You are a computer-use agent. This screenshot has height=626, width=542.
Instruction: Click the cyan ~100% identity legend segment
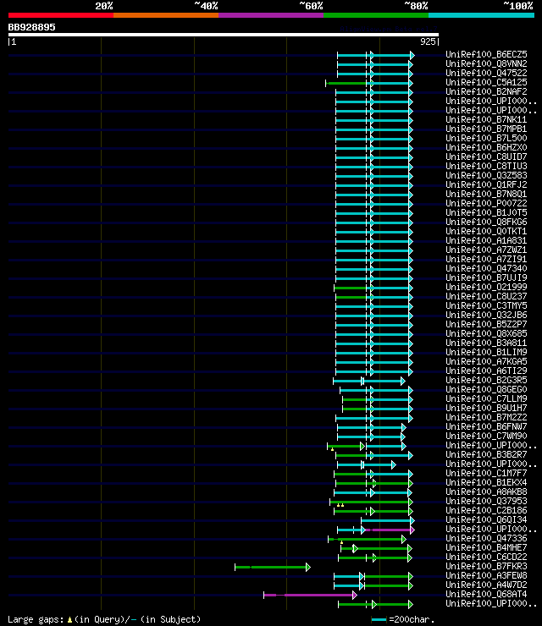tap(481, 15)
